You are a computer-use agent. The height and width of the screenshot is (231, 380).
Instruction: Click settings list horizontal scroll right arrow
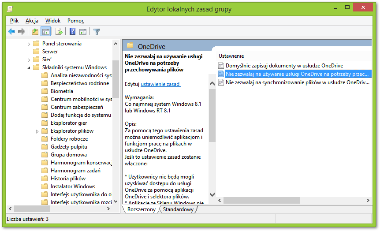pos(368,200)
